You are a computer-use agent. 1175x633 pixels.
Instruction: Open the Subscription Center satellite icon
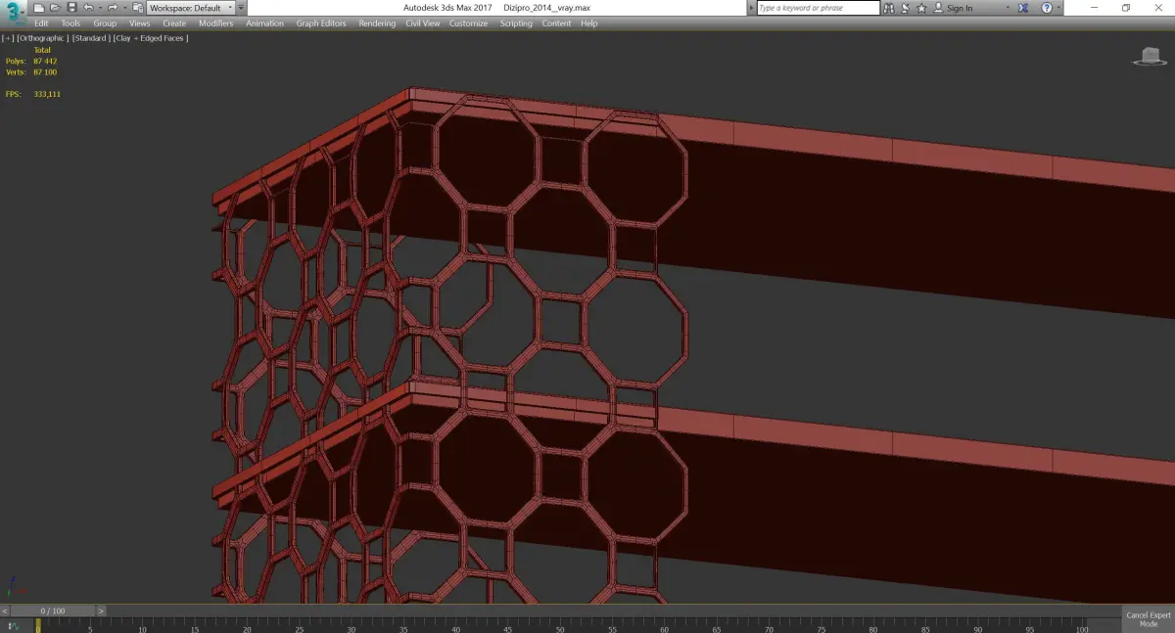click(x=905, y=8)
